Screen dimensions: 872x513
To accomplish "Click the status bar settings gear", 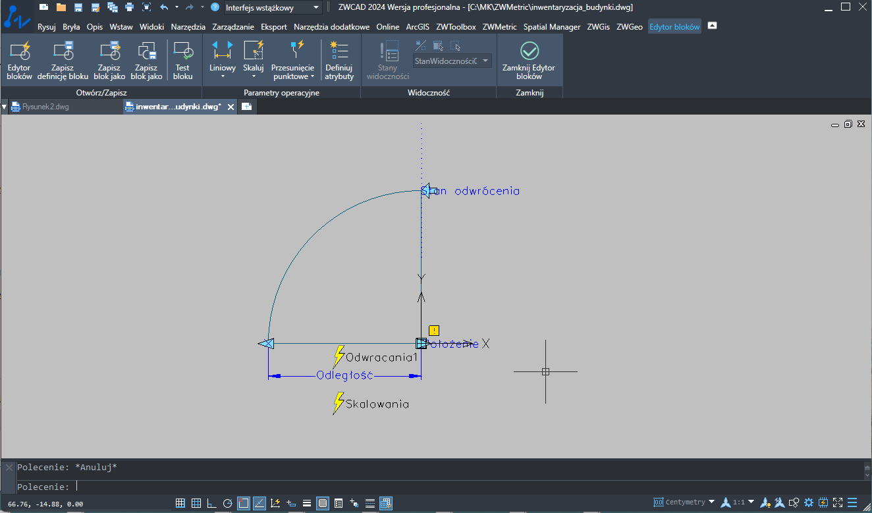I will 809,502.
